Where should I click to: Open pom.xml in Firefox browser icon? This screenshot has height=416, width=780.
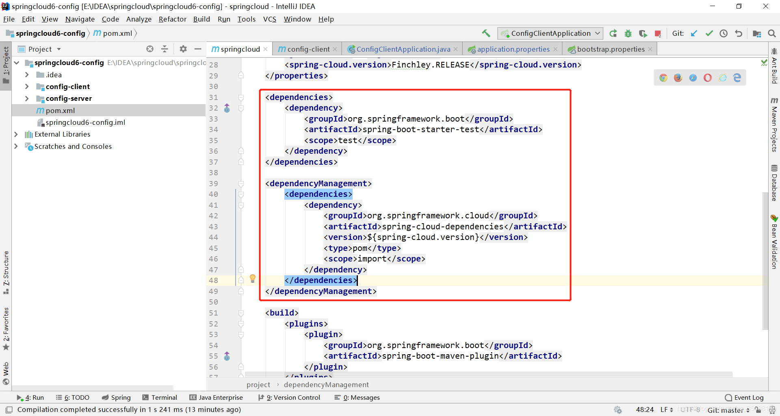tap(678, 78)
